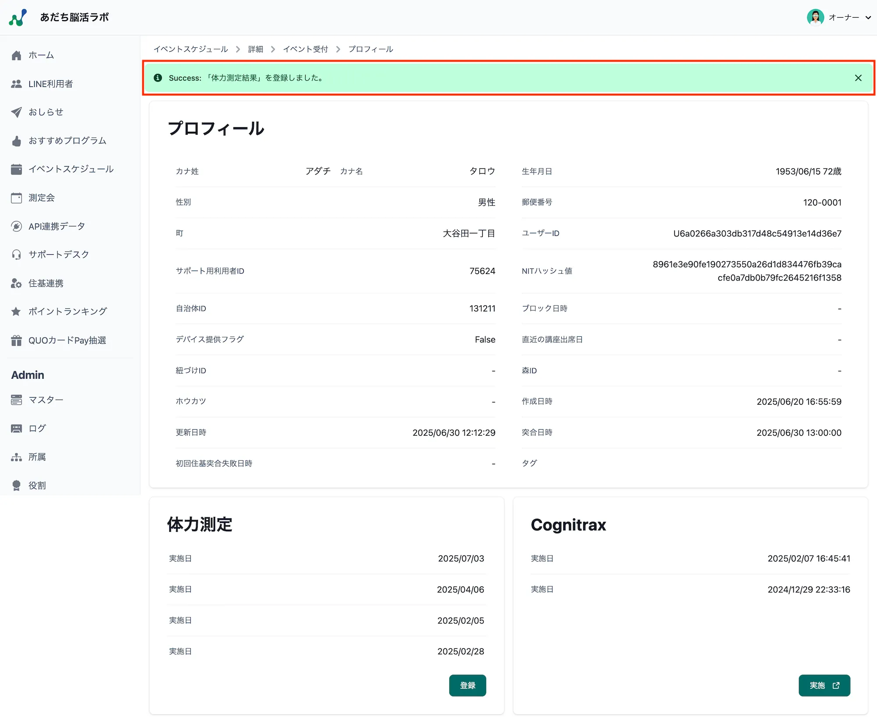This screenshot has height=723, width=877.
Task: Go back to イベントスケジュール via breadcrumb
Action: click(191, 49)
